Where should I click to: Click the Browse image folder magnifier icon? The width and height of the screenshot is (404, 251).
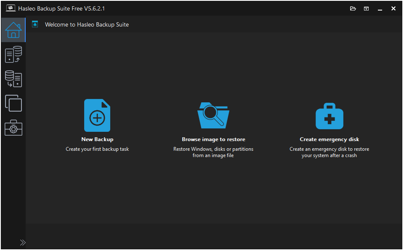[214, 115]
